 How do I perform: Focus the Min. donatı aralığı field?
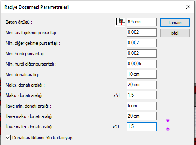[x=142, y=74]
